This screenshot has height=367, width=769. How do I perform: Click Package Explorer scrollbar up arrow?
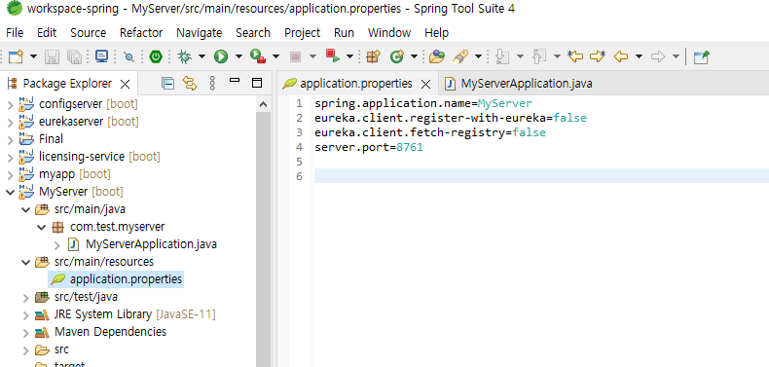pos(264,104)
